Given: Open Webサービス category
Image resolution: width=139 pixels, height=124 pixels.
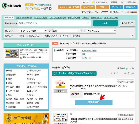Looking at the screenshot, I should (34, 83).
